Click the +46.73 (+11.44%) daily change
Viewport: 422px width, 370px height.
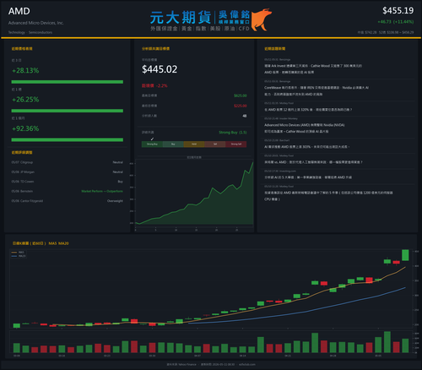coord(396,22)
